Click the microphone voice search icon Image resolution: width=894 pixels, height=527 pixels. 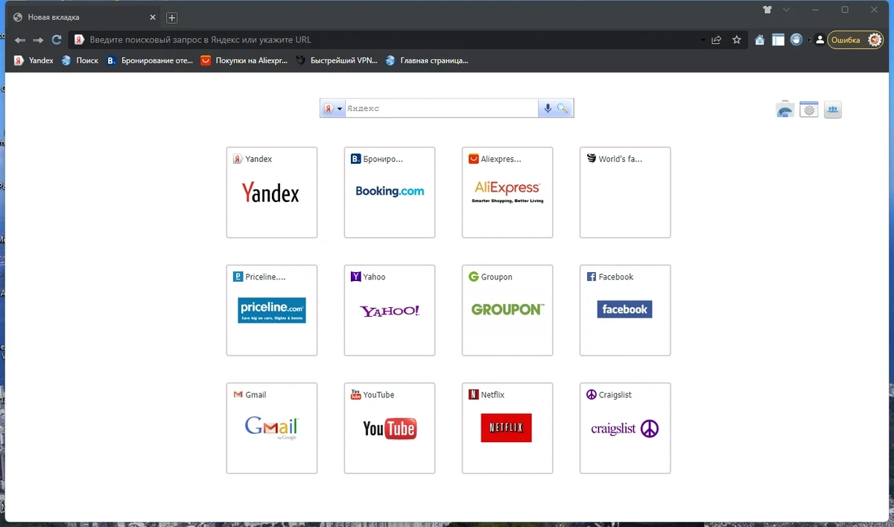point(548,109)
